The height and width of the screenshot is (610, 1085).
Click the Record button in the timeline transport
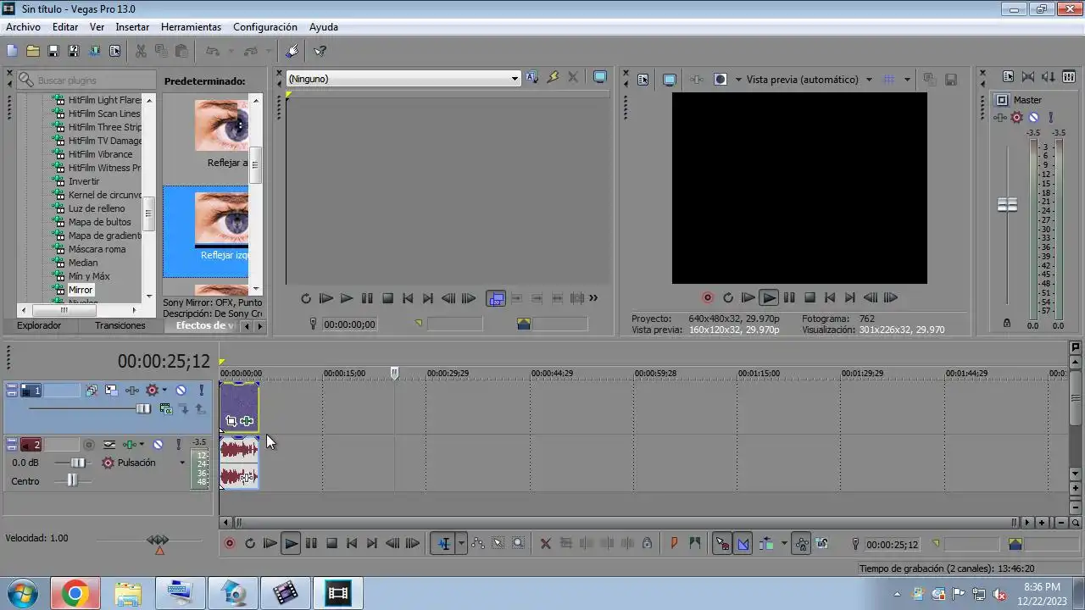pos(230,544)
